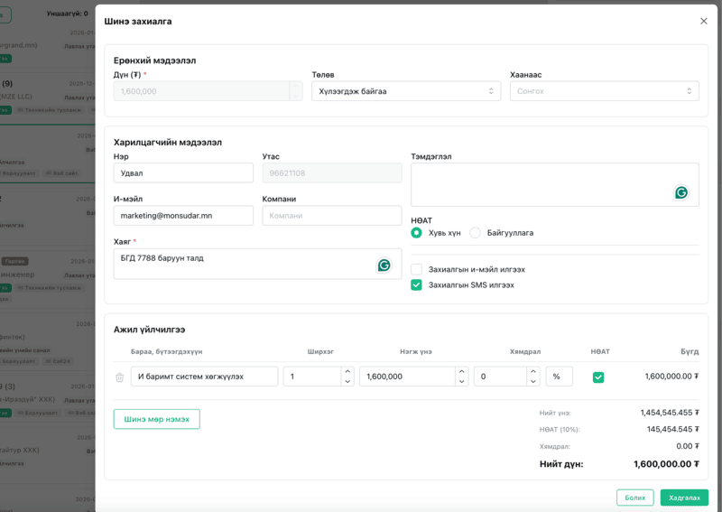Click the Хадгалах save button
The height and width of the screenshot is (512, 722).
[x=683, y=498]
